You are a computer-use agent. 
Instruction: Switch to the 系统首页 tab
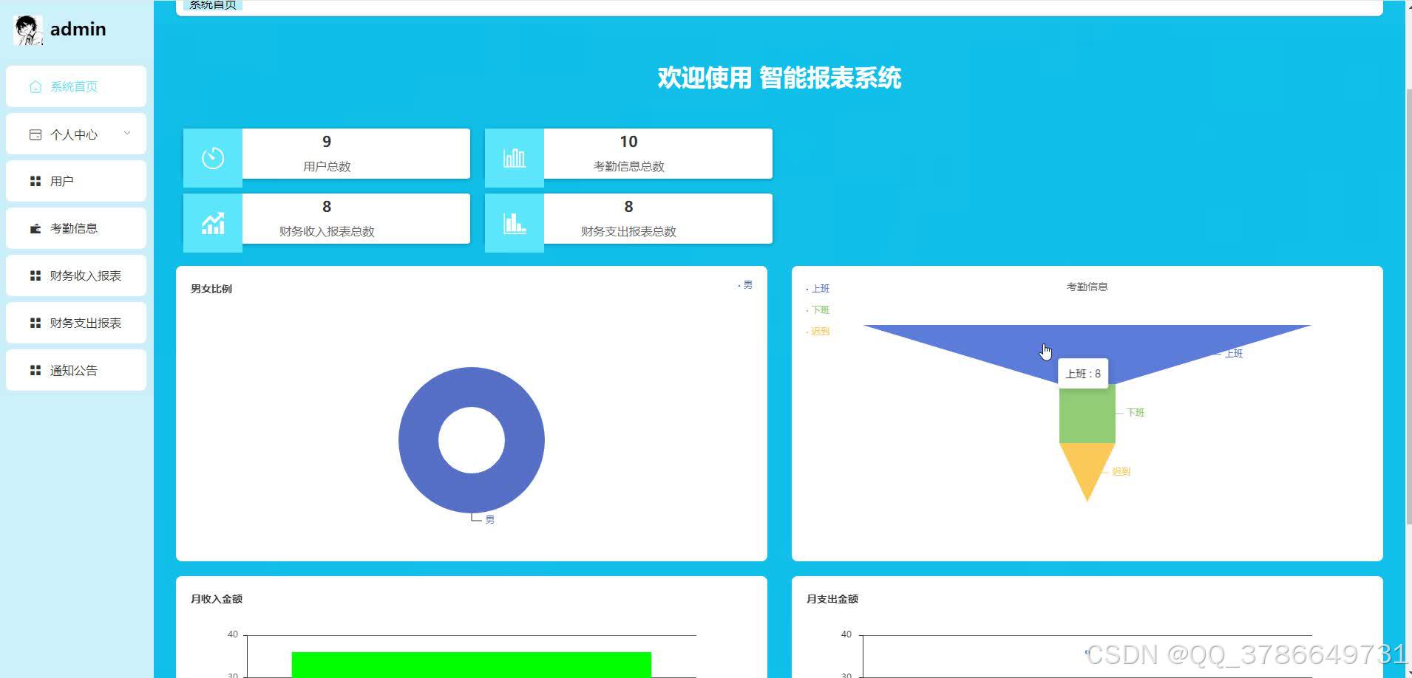coord(212,6)
